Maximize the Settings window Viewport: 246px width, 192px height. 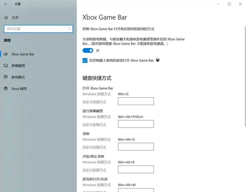[229, 4]
